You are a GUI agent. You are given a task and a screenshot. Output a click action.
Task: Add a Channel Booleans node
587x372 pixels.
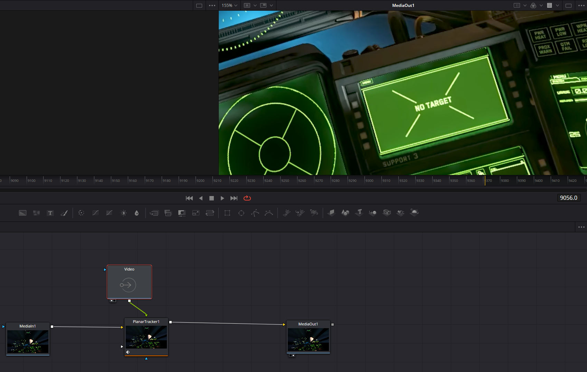168,213
